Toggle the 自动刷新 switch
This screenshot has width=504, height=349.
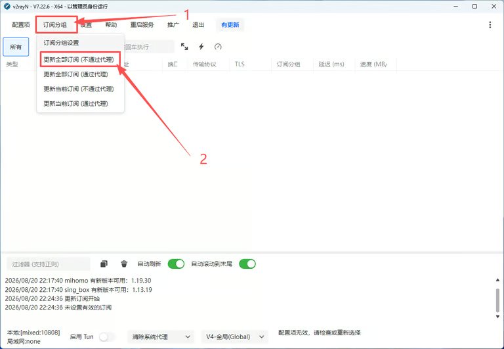tap(176, 264)
